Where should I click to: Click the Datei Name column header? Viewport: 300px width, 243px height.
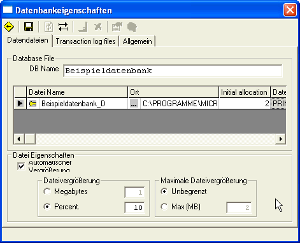tap(77, 92)
